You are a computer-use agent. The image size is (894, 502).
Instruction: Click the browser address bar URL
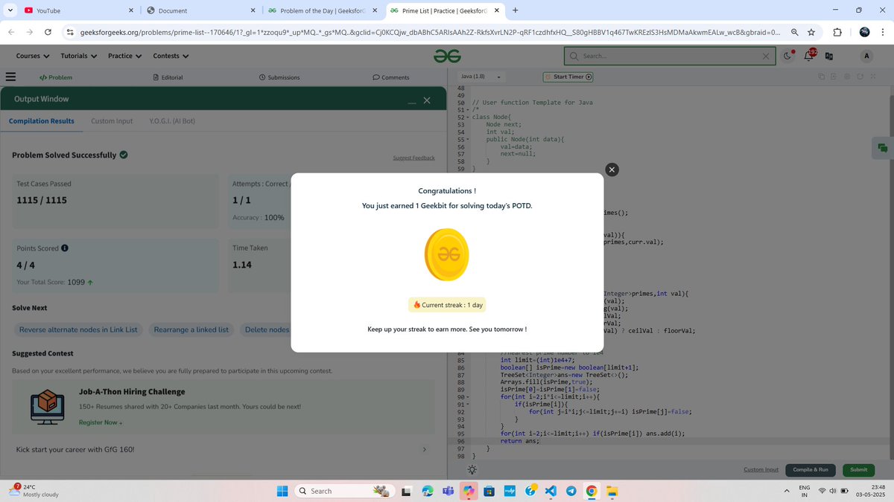coord(429,32)
